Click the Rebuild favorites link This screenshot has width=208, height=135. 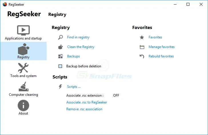tap(161, 56)
